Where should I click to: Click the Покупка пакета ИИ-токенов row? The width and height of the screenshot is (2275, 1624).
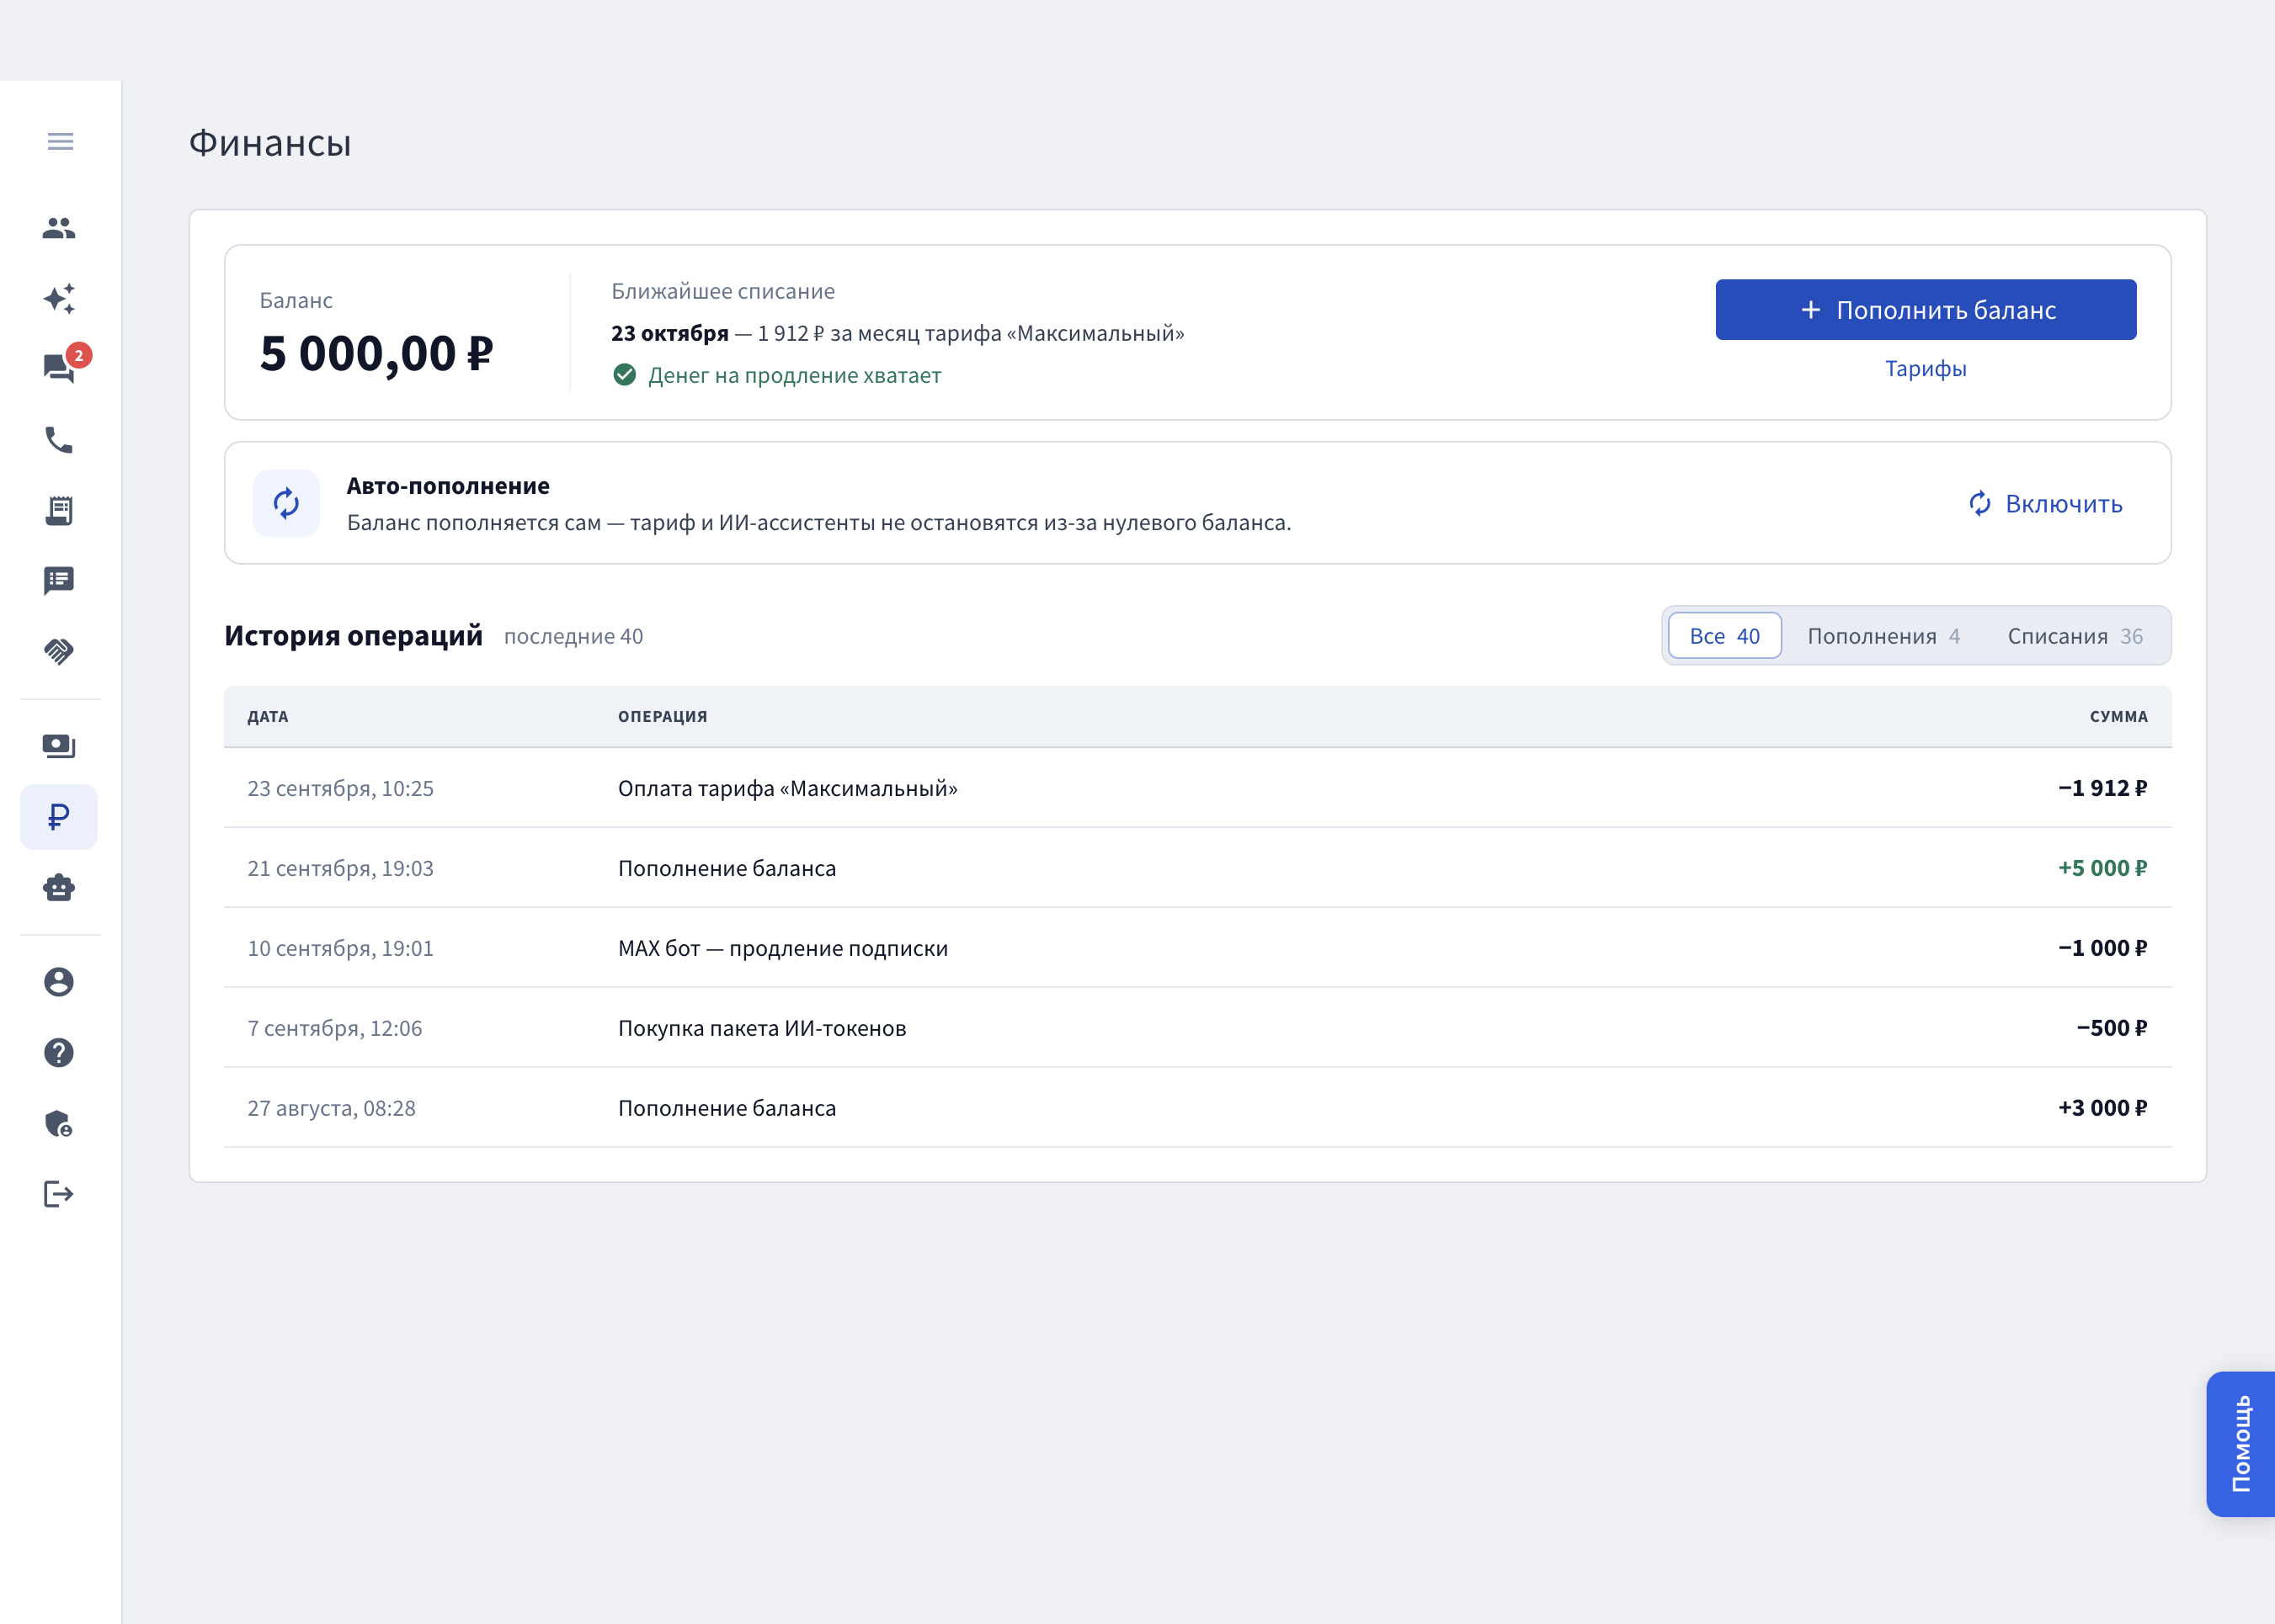pos(1197,1028)
